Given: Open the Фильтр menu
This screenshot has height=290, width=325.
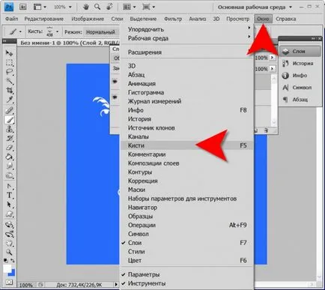Looking at the screenshot, I should pos(173,19).
